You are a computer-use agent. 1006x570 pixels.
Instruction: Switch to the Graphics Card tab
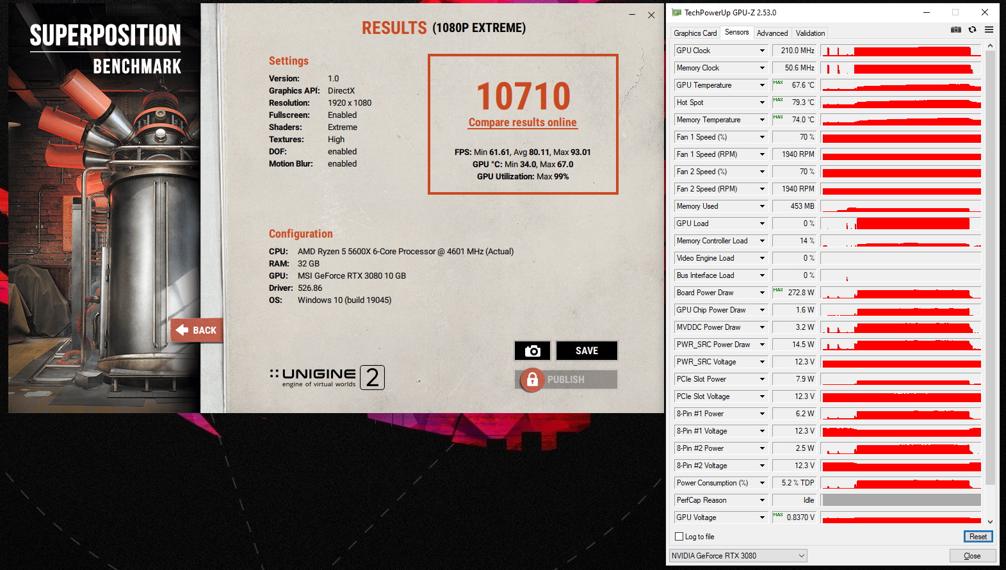695,33
